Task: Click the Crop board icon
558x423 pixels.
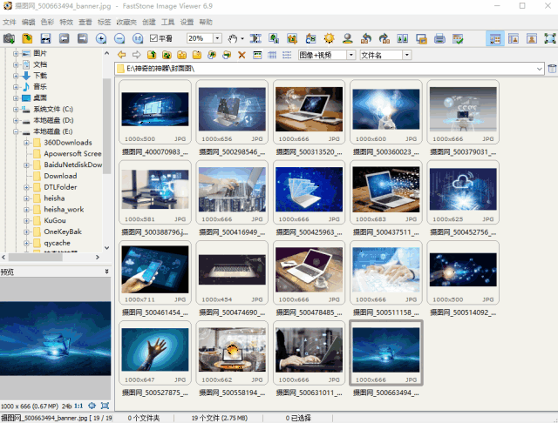Action: (292, 38)
